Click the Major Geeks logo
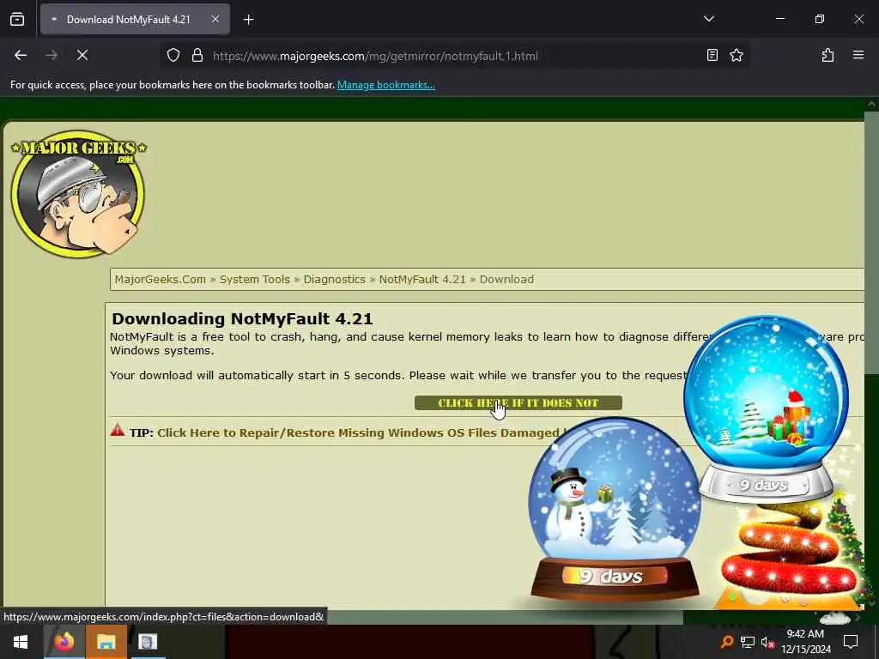Viewport: 879px width, 659px height. [x=78, y=195]
